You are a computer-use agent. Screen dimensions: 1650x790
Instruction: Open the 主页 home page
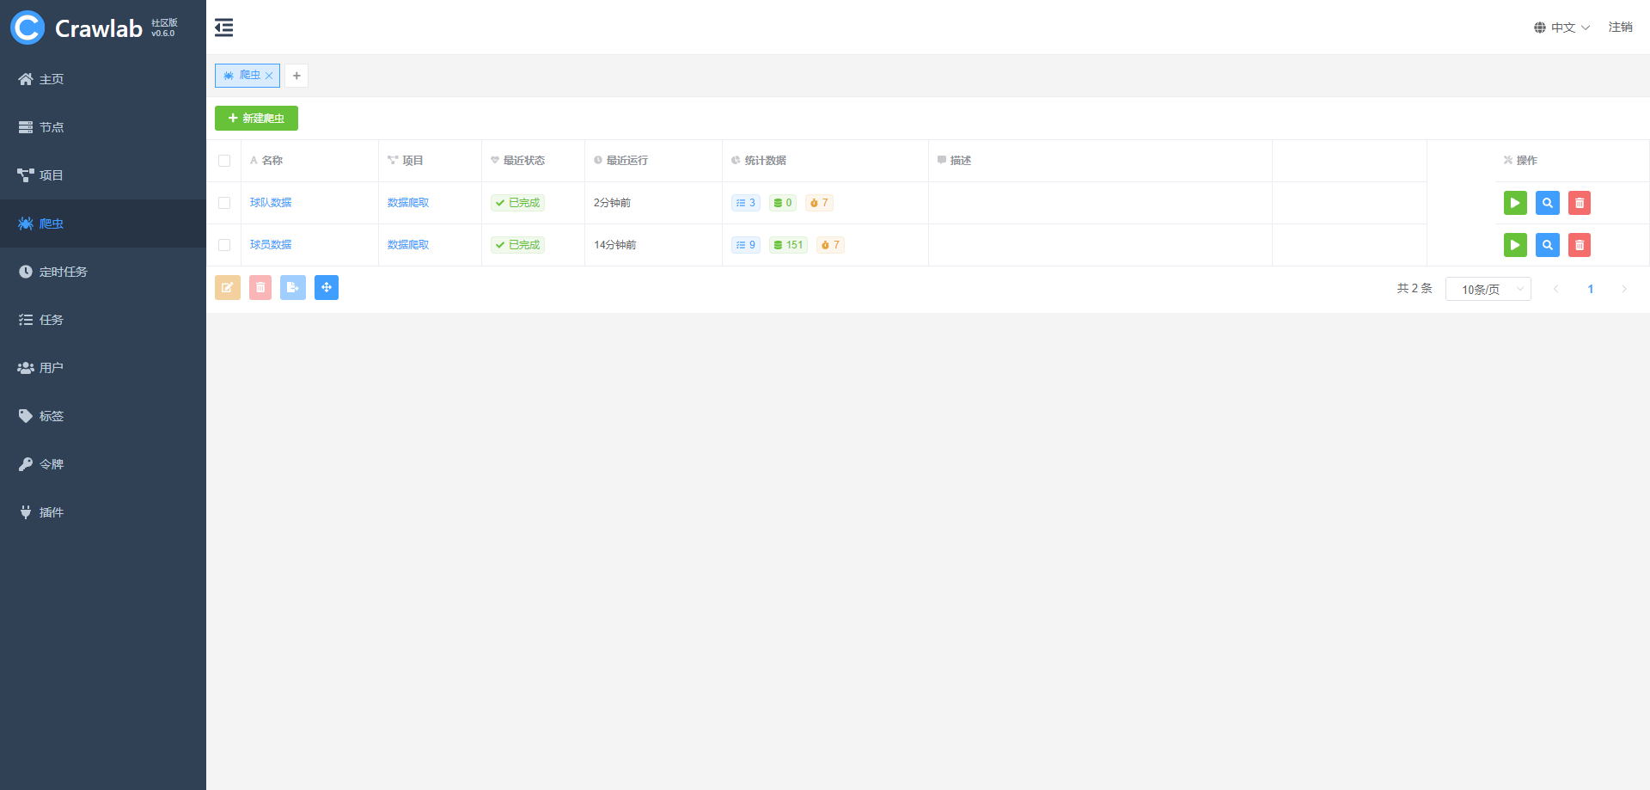(x=103, y=79)
